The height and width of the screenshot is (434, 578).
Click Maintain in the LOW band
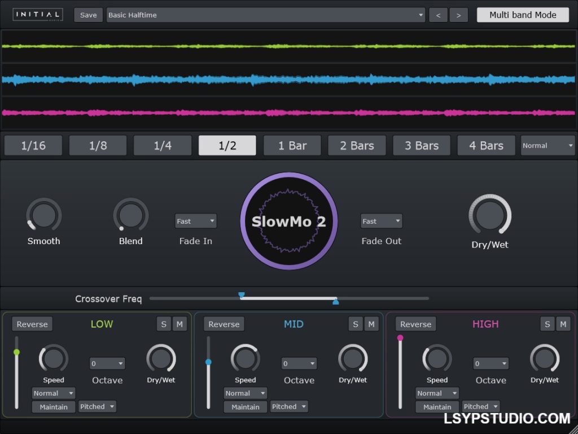tap(54, 407)
